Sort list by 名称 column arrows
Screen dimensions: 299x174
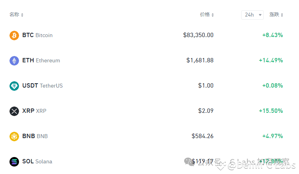[22, 15]
